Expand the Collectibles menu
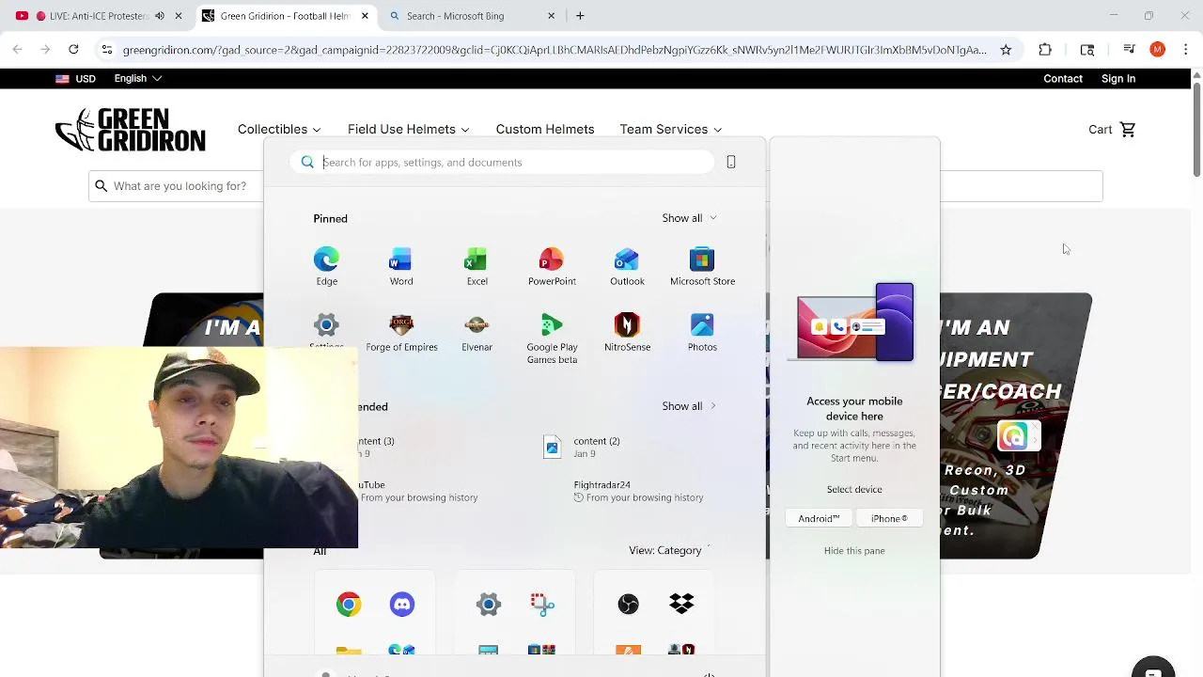This screenshot has width=1203, height=677. tap(279, 130)
